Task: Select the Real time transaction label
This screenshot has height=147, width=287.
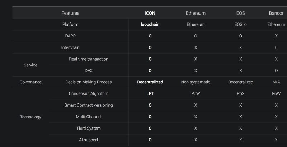Action: click(89, 59)
